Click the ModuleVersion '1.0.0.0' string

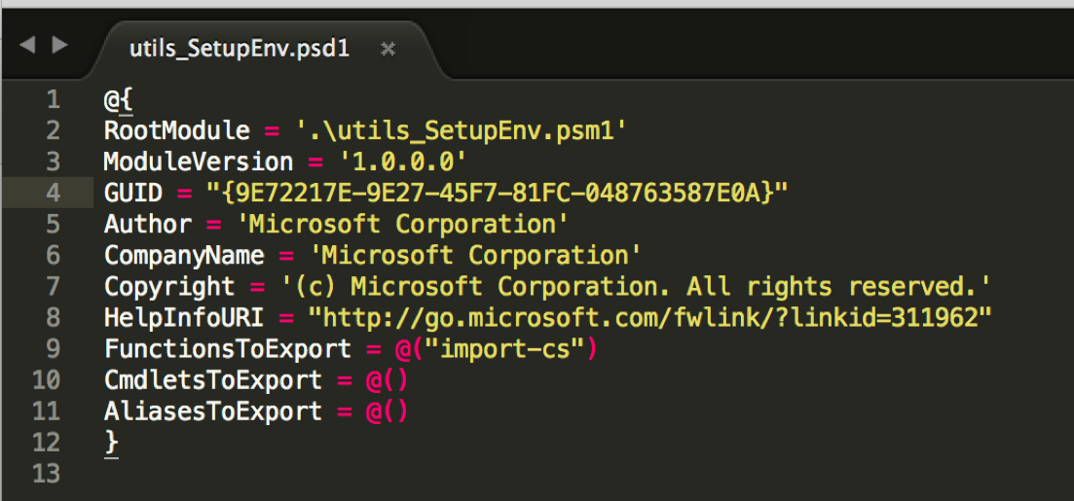[x=403, y=162]
